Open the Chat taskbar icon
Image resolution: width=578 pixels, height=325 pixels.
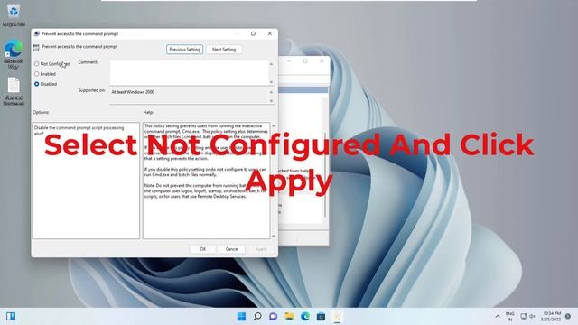point(273,316)
